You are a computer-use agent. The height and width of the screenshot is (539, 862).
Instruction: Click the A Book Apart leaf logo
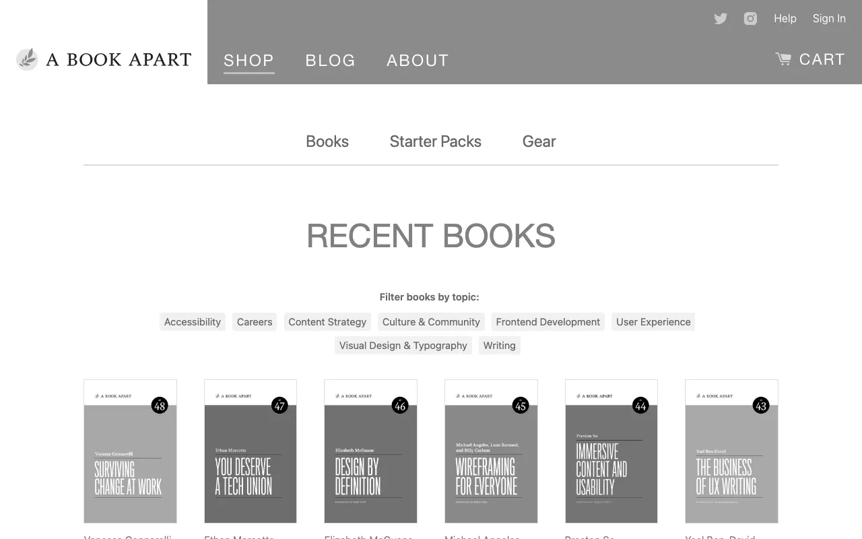coord(27,59)
